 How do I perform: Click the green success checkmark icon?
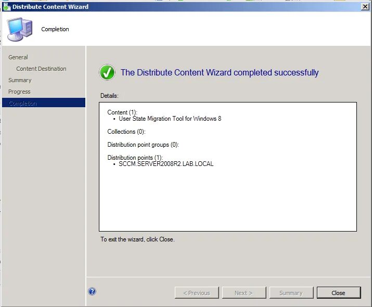click(x=107, y=72)
